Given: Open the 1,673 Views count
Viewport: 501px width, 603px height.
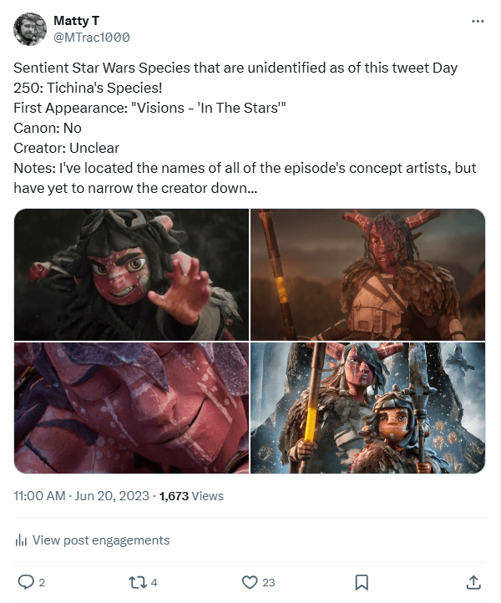Looking at the screenshot, I should point(191,495).
